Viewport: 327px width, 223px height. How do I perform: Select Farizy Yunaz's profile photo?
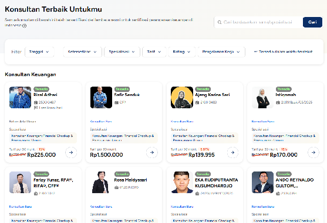(20, 182)
